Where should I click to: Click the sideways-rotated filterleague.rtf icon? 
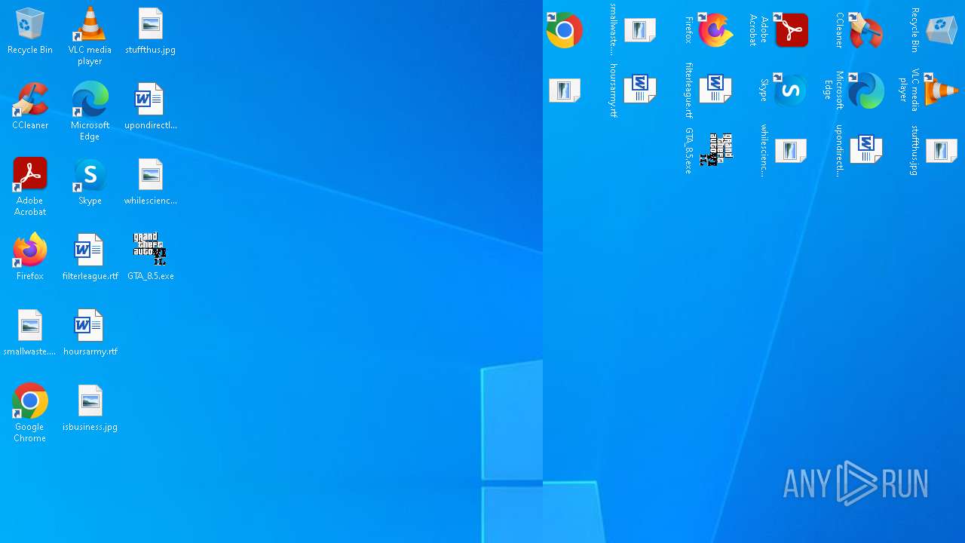[715, 90]
